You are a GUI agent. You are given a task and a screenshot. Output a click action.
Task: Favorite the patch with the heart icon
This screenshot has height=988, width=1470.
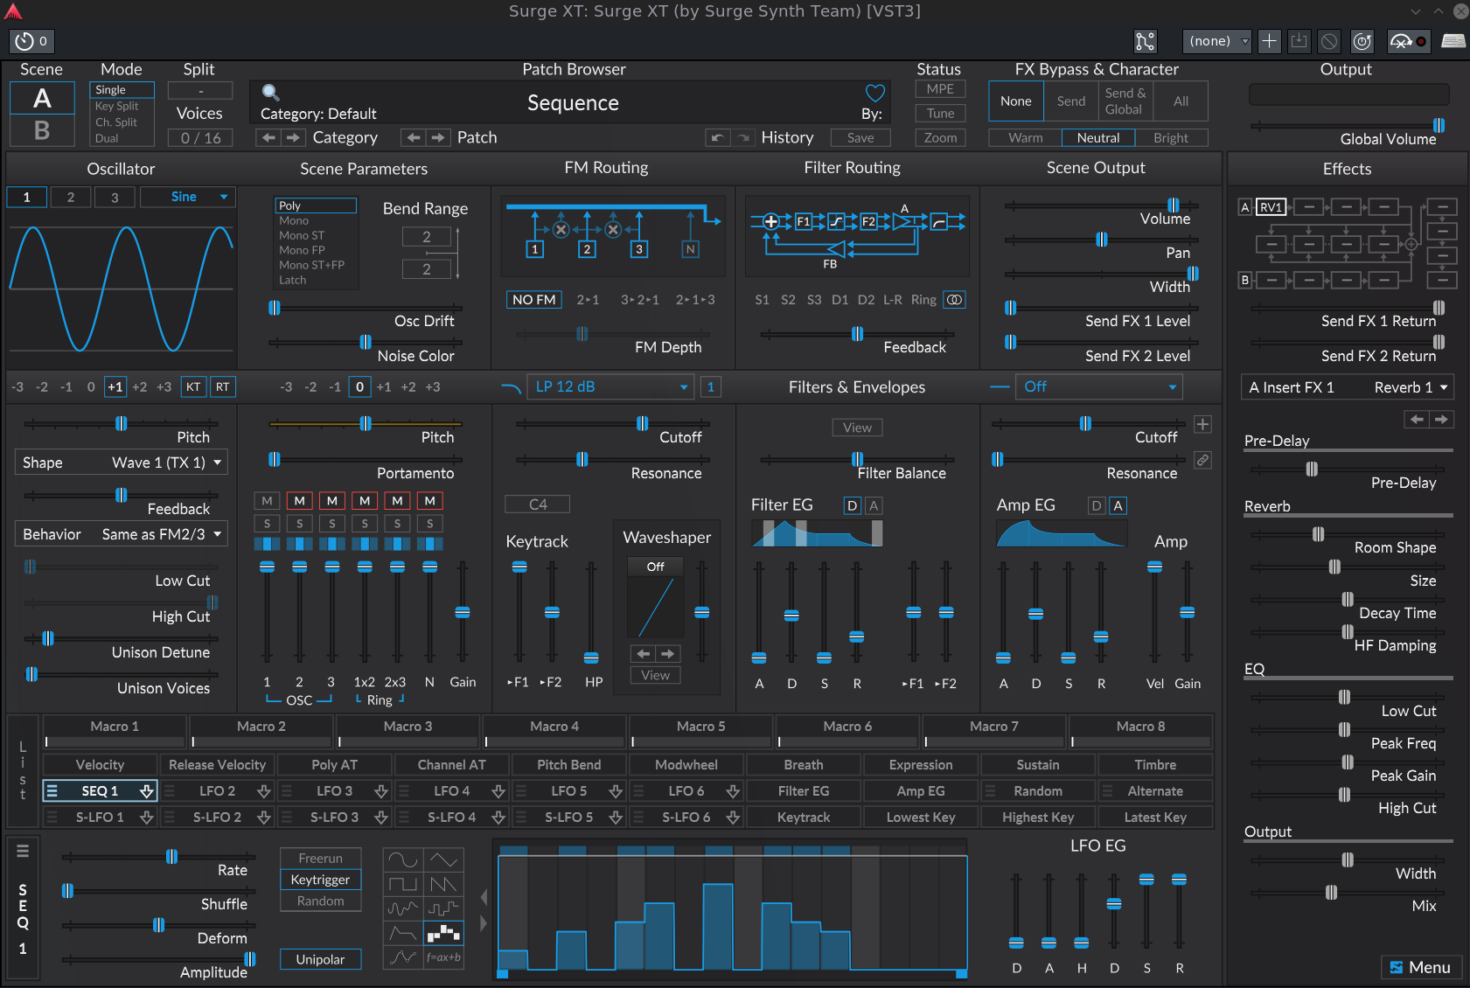874,93
